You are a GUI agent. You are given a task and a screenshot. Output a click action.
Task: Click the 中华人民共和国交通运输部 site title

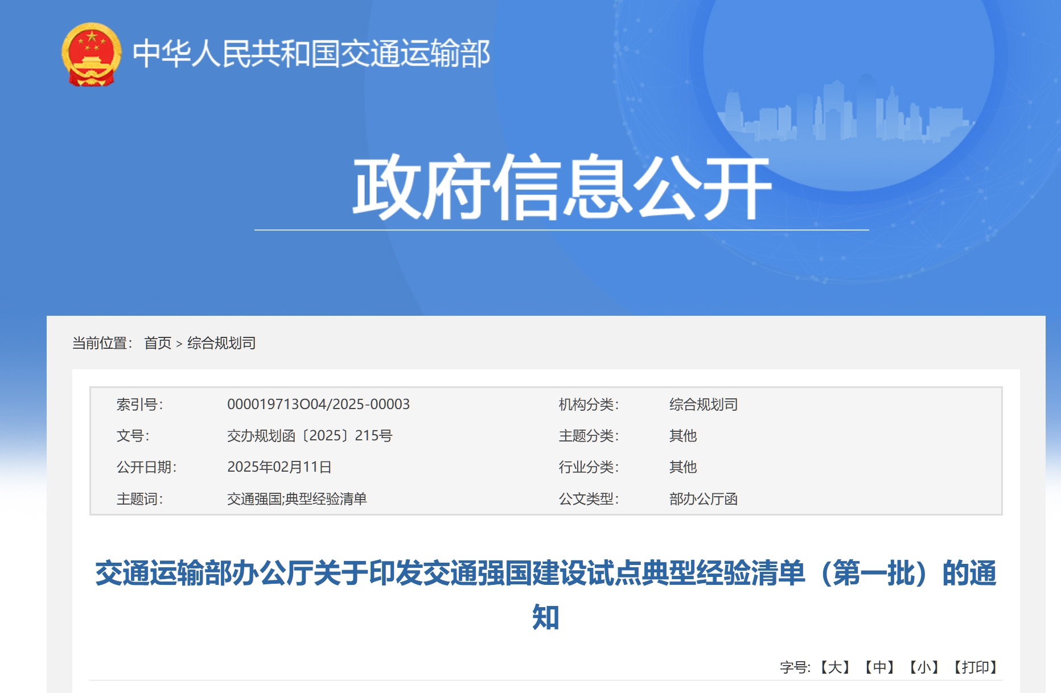click(x=311, y=54)
